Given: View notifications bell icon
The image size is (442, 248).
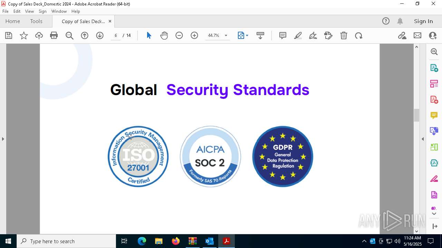Looking at the screenshot, I should (400, 21).
